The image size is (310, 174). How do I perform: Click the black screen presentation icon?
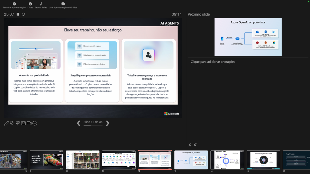(18, 123)
